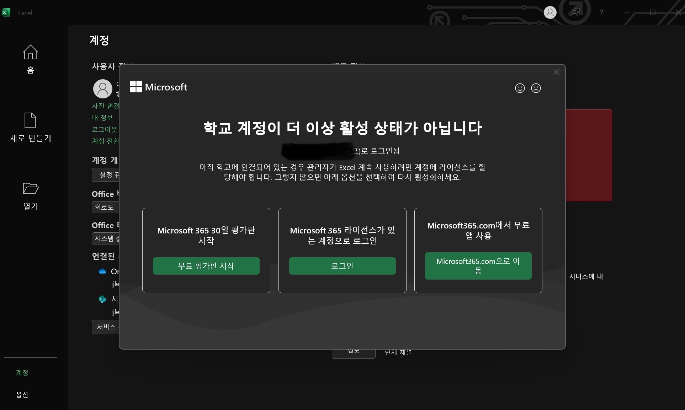685x410 pixels.
Task: Click the SharePoint service icon
Action: (102, 299)
